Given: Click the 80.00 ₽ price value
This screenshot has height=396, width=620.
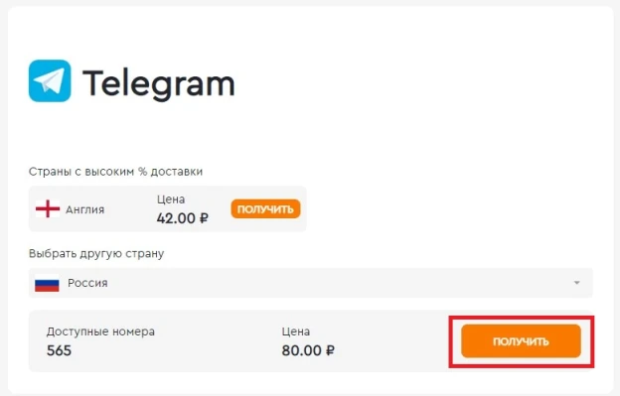Looking at the screenshot, I should coord(308,350).
